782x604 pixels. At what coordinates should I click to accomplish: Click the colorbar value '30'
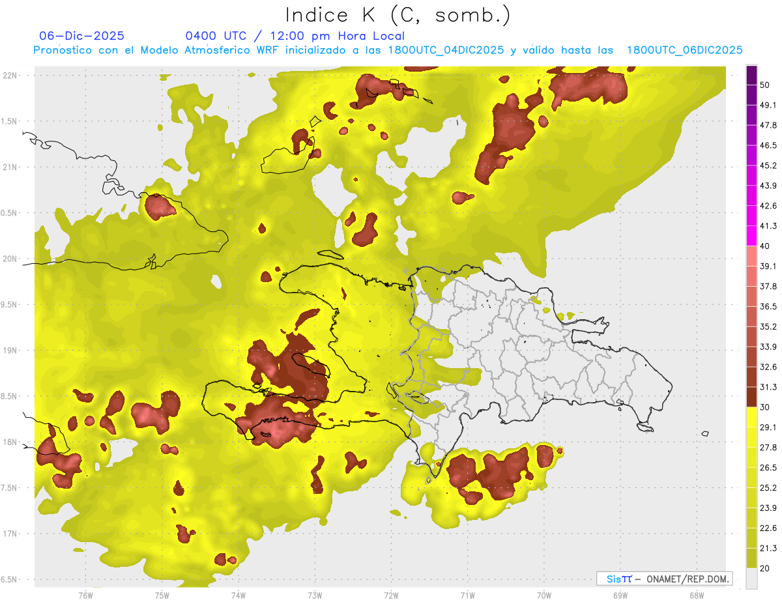click(766, 407)
